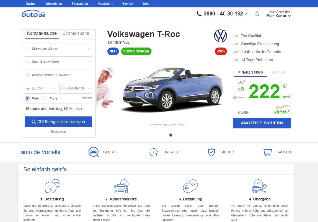Click the GEPRÜFT advantage label
Screen dimensions: 318x222
[x=111, y=152]
